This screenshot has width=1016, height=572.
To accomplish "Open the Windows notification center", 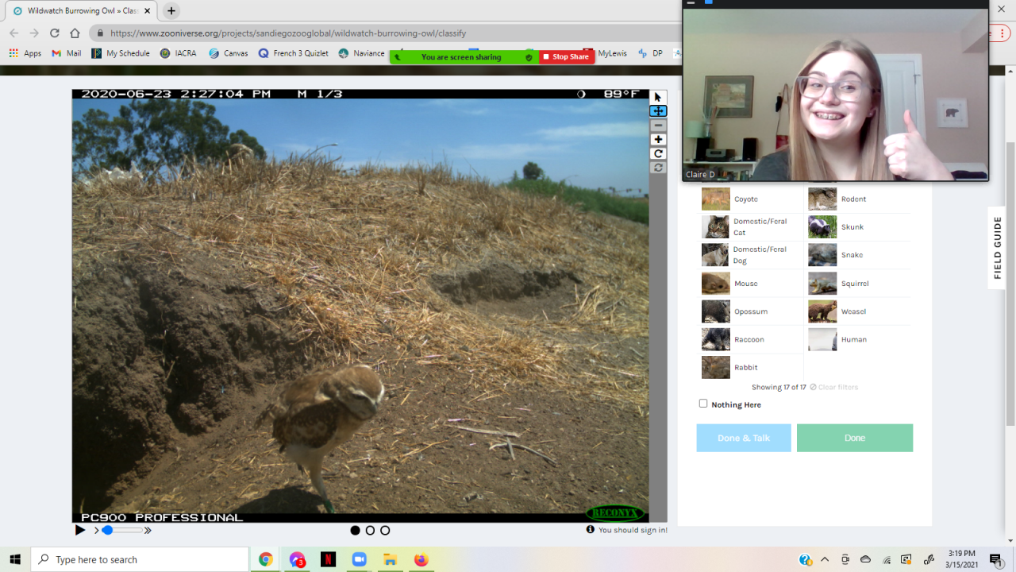I will (995, 559).
